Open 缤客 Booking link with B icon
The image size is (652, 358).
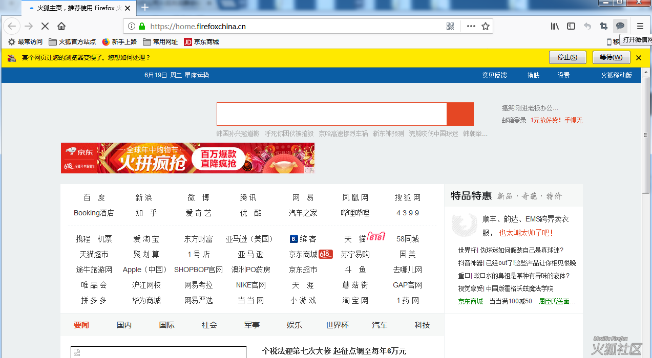click(303, 239)
